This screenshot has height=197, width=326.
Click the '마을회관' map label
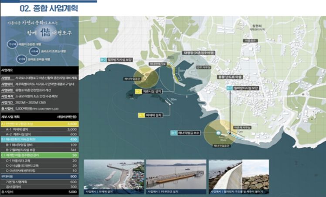tap(251, 41)
